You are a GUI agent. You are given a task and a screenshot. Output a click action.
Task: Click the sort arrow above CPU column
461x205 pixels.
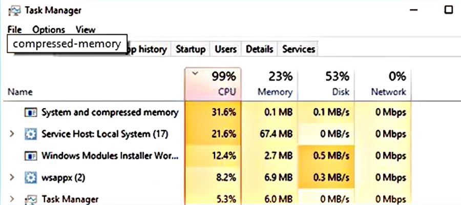[194, 73]
